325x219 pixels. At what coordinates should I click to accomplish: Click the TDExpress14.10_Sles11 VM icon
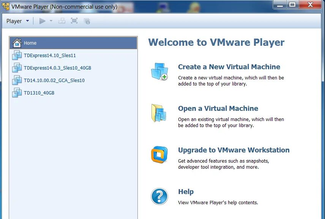[x=17, y=55]
